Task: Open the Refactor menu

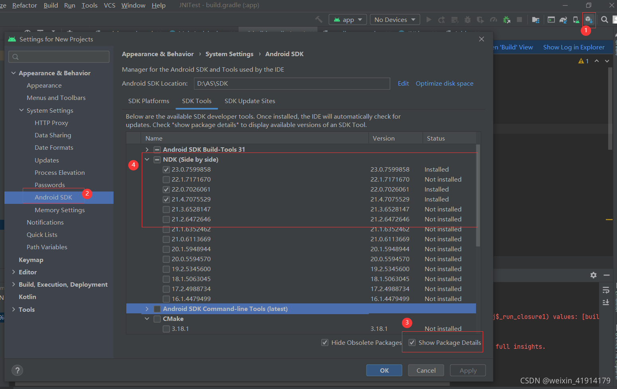Action: tap(25, 5)
